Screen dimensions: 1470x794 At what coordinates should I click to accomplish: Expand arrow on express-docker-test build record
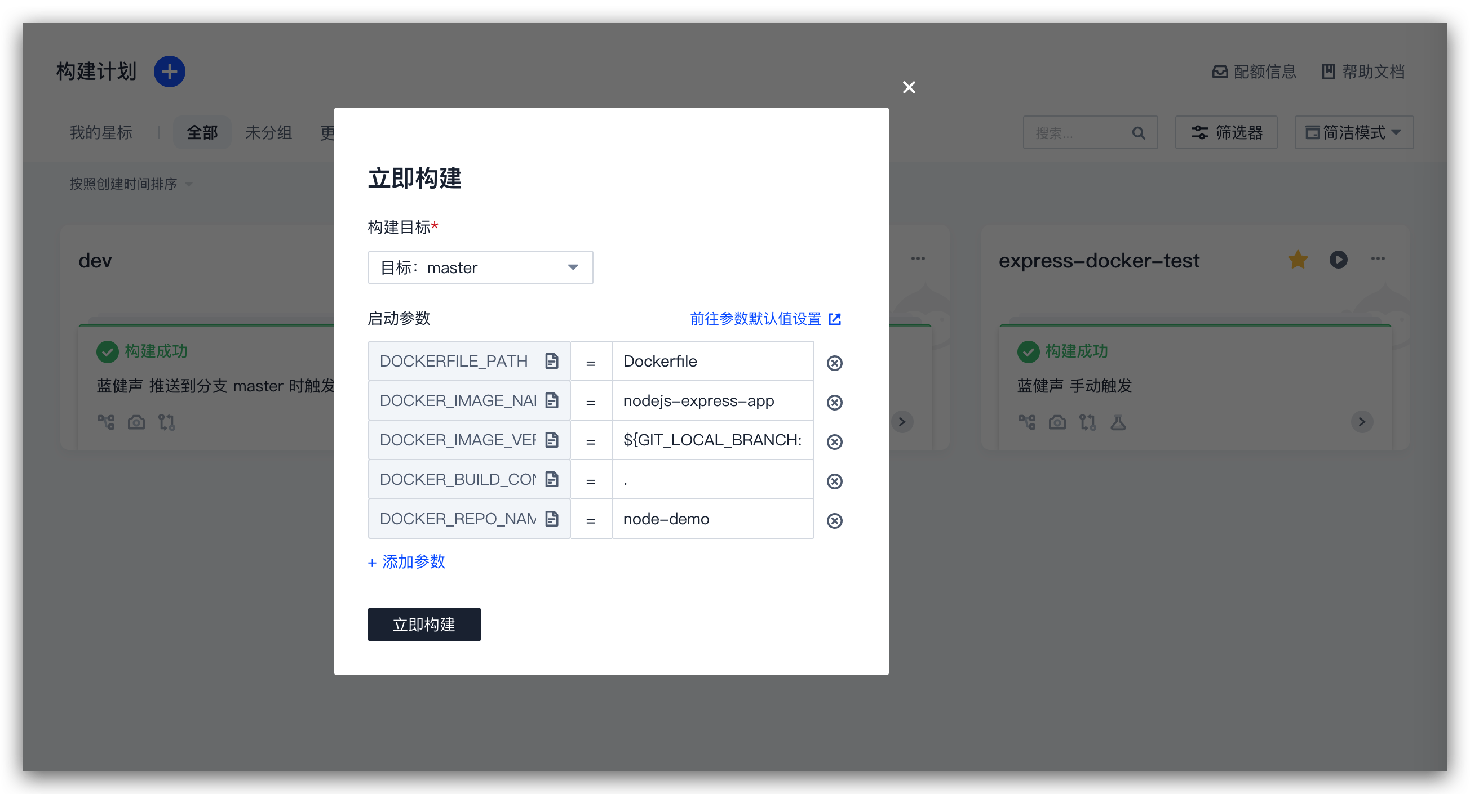coord(1362,422)
